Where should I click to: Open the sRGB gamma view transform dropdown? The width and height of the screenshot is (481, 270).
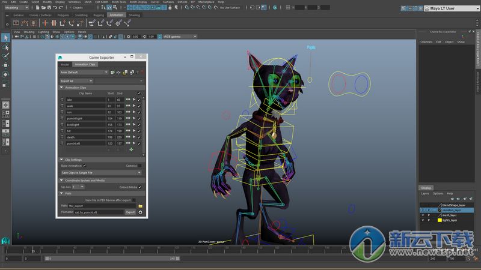pos(180,37)
